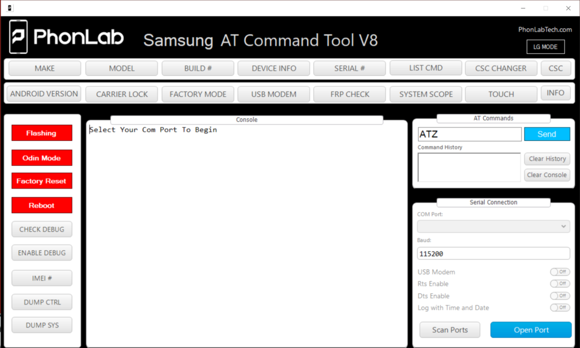The image size is (580, 348).
Task: Open the PhonLabTech.com link
Action: [x=545, y=29]
